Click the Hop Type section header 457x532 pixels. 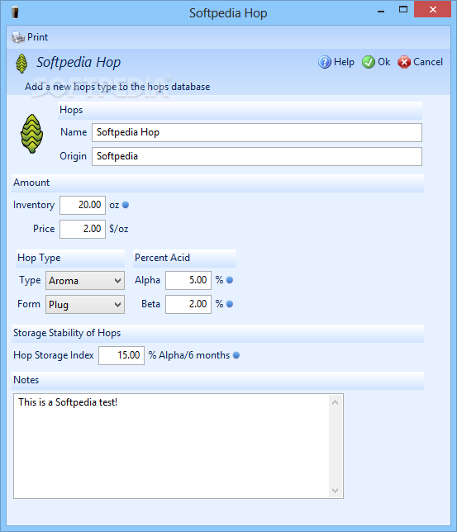(x=70, y=259)
